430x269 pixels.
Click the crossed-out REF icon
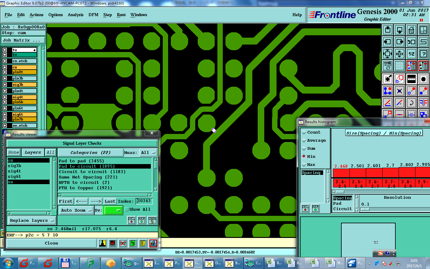click(123, 243)
